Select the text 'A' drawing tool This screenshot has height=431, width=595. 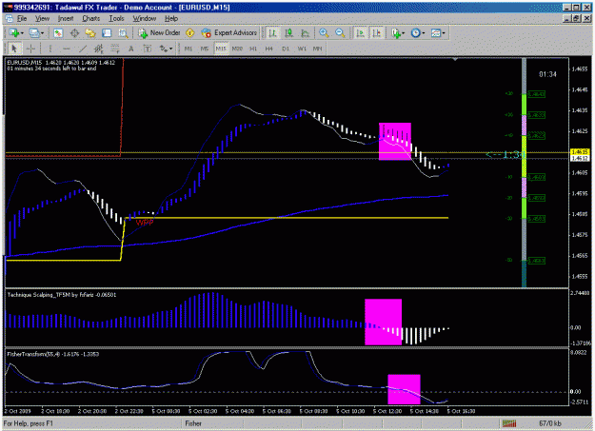pos(131,49)
